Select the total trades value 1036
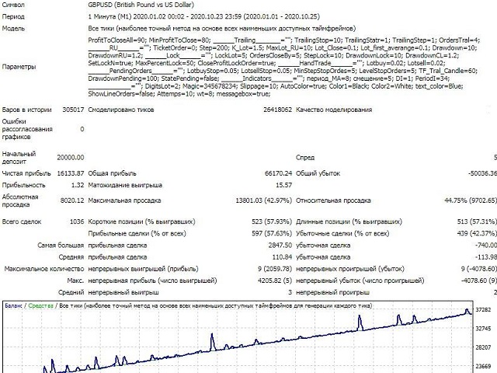This screenshot has height=373, width=497. coord(77,222)
